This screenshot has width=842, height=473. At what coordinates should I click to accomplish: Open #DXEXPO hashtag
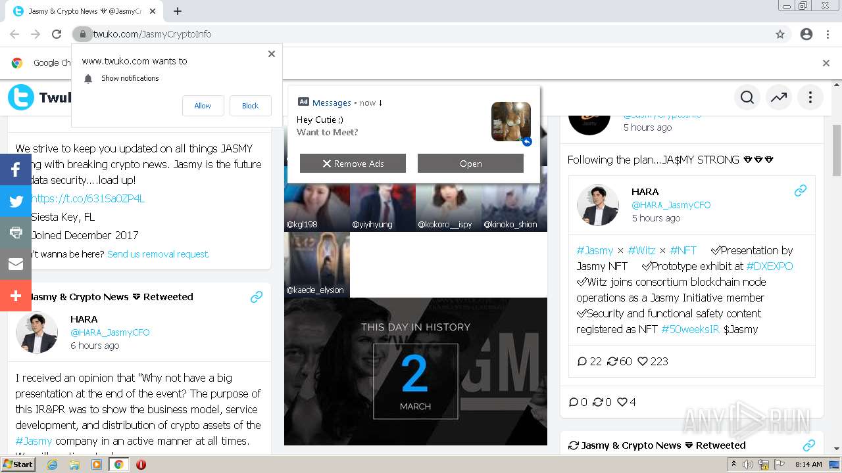pyautogui.click(x=770, y=266)
